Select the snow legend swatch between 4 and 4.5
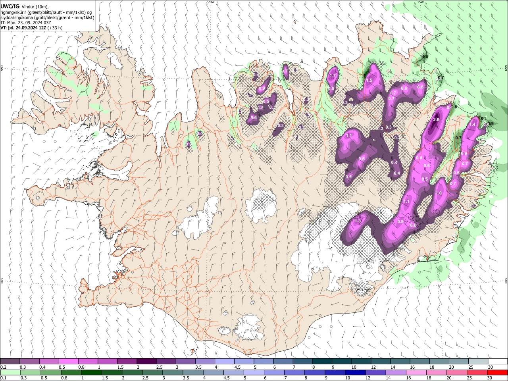This screenshot has height=381, width=508. pos(225,361)
